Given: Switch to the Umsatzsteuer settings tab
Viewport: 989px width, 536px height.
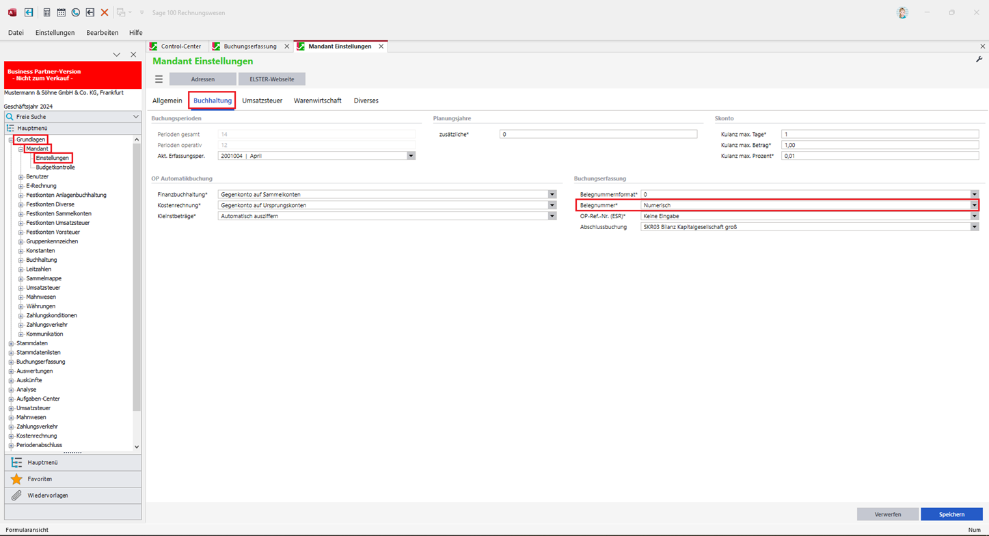Looking at the screenshot, I should point(262,100).
